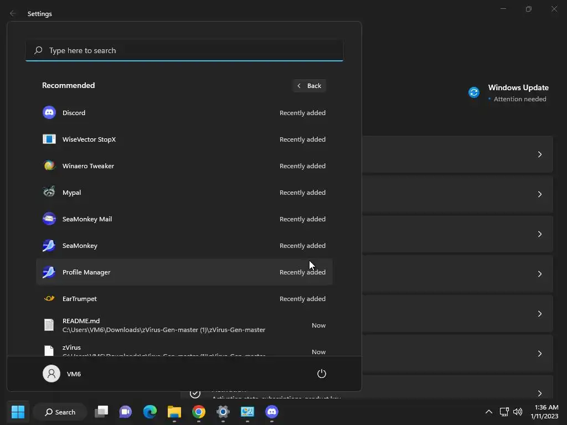Click the Recommended heading
Screen dimensions: 567x425
tap(68, 85)
